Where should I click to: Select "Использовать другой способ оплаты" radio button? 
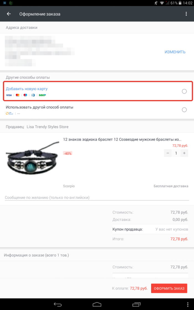coord(184,110)
